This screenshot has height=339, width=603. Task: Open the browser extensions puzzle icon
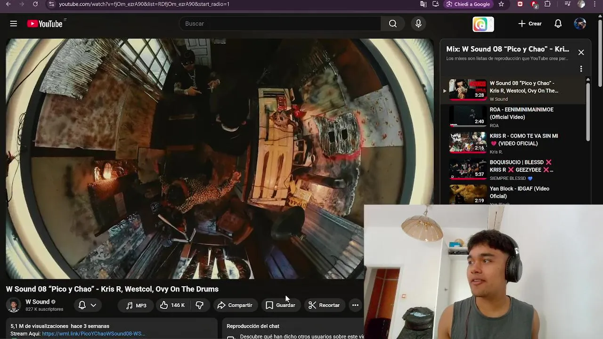tap(547, 4)
